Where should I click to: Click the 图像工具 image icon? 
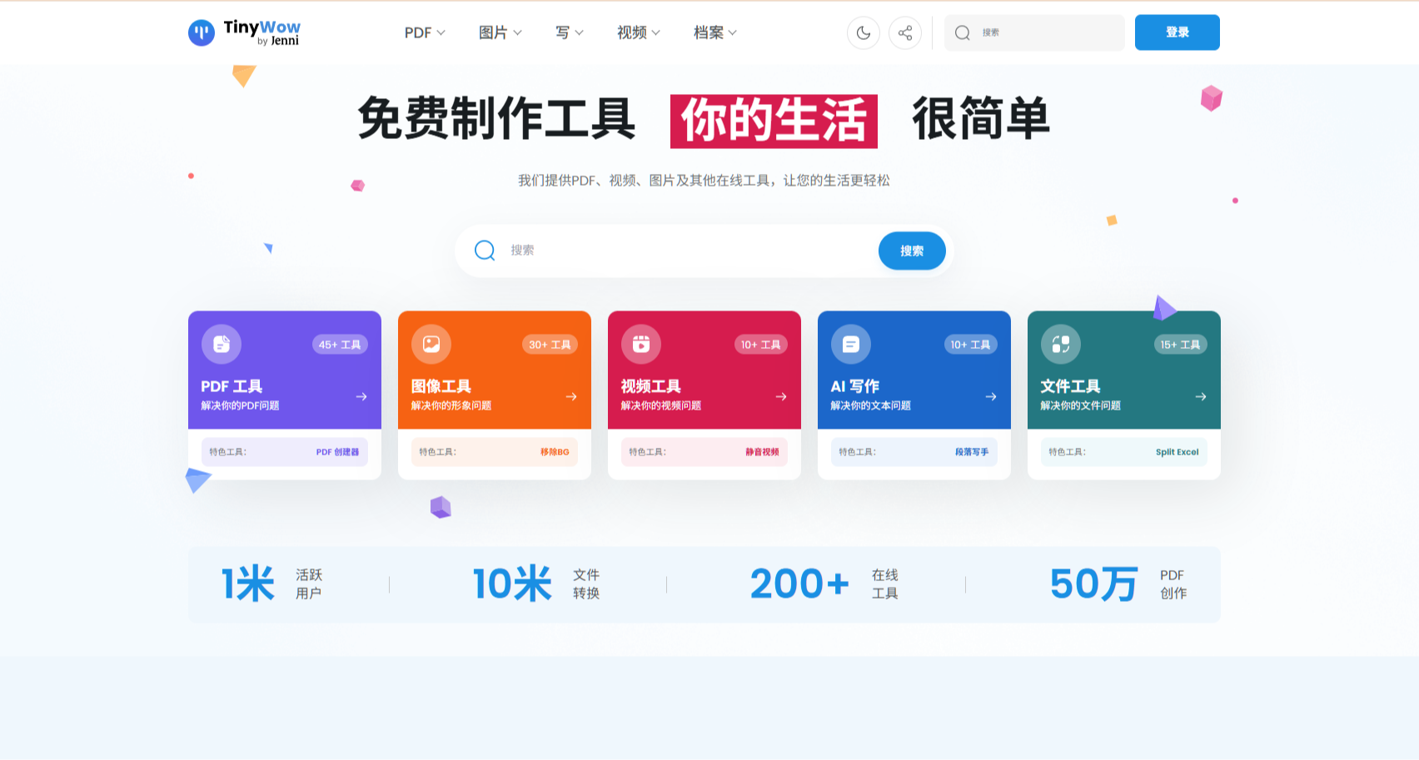pos(431,344)
